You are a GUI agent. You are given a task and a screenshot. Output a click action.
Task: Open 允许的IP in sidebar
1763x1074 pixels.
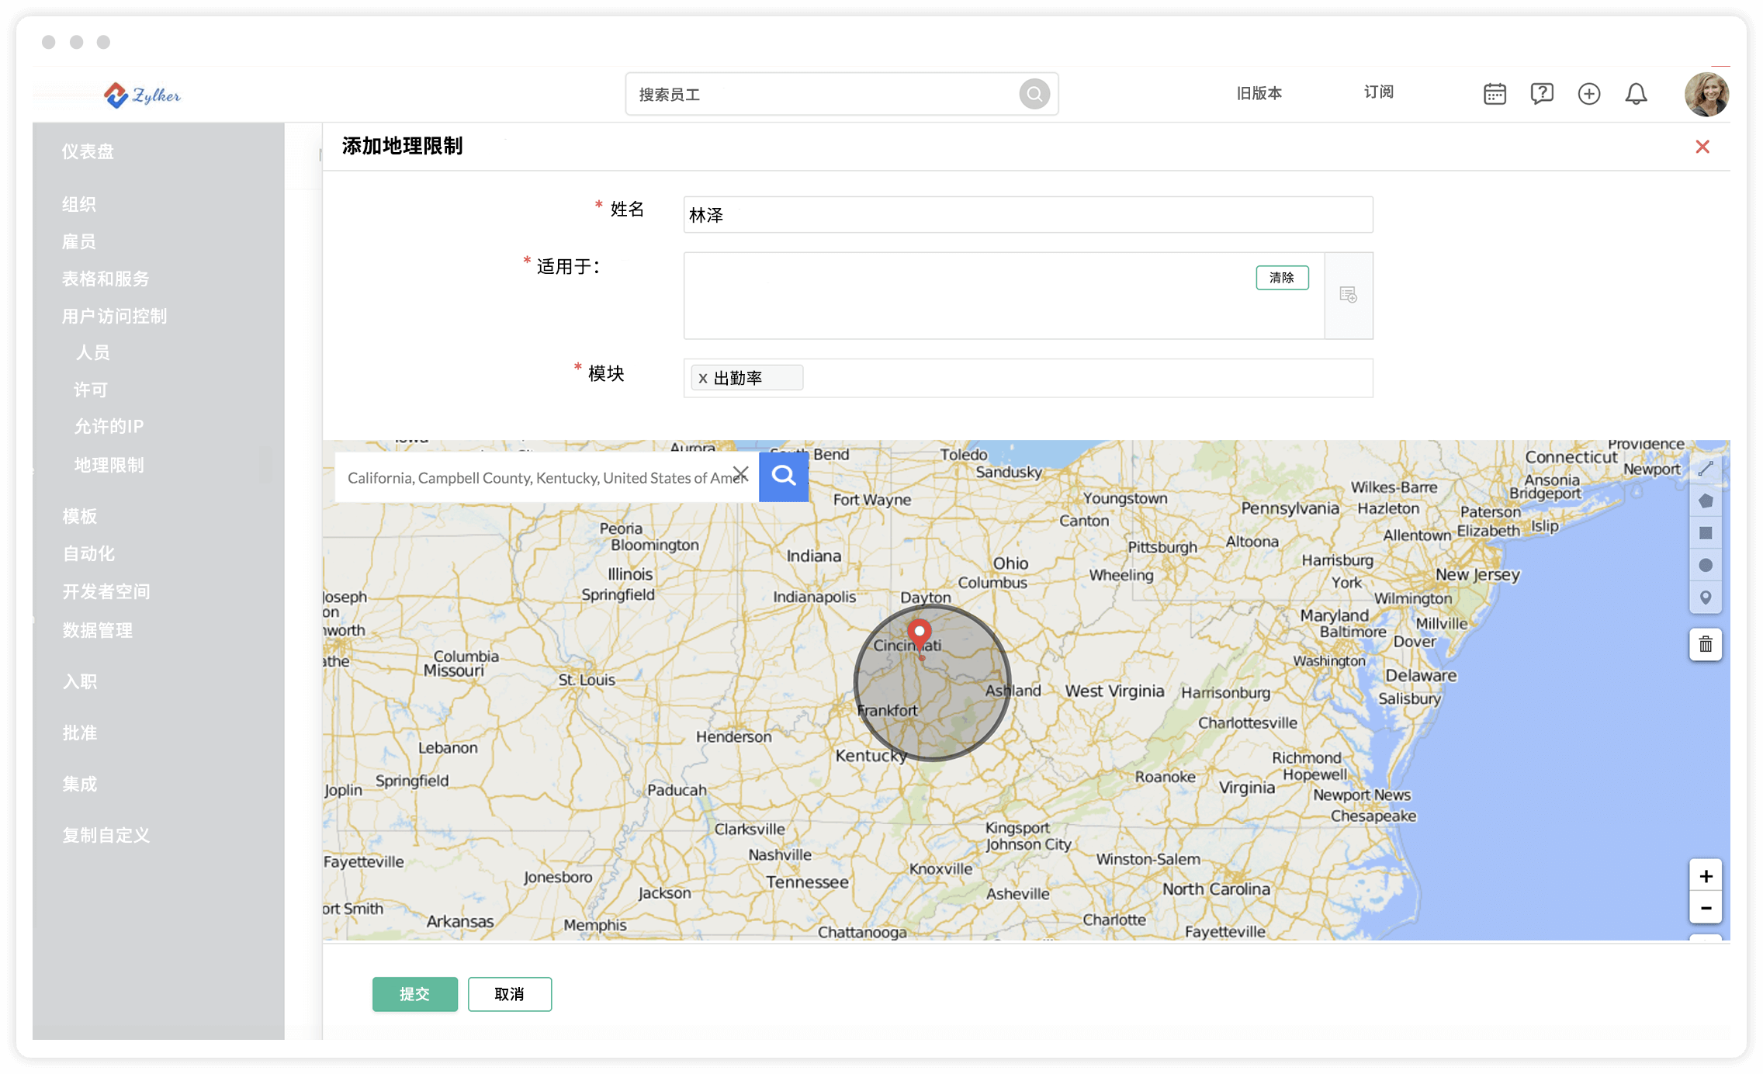tap(109, 426)
